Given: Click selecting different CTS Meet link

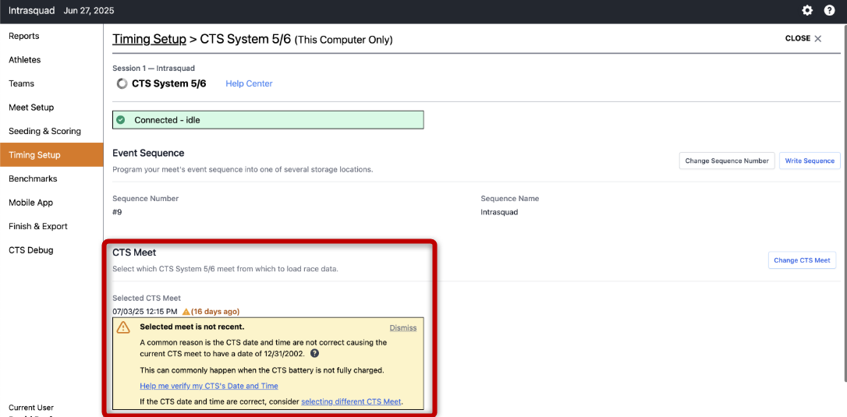Looking at the screenshot, I should coord(351,401).
